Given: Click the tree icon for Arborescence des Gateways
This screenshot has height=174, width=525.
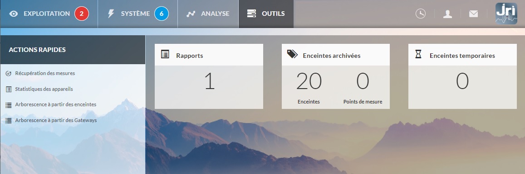Looking at the screenshot, I should click(x=9, y=121).
